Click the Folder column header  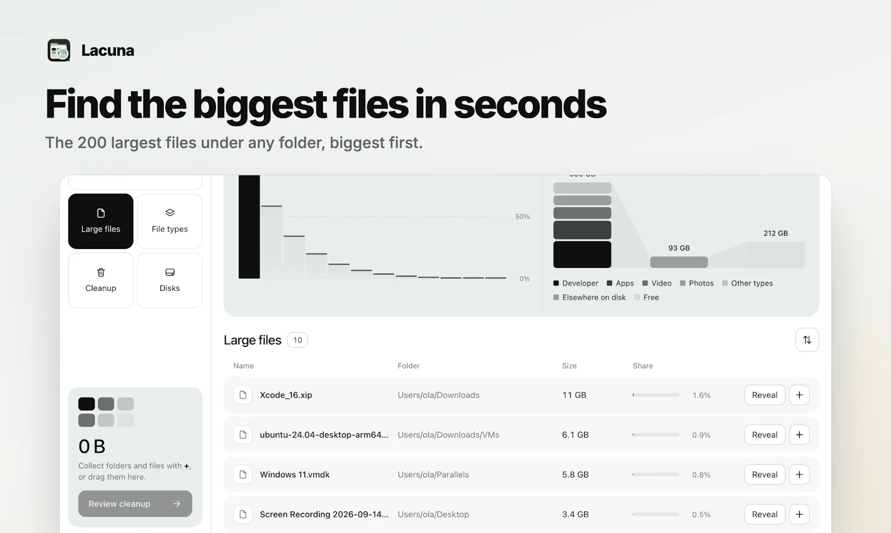(x=409, y=366)
